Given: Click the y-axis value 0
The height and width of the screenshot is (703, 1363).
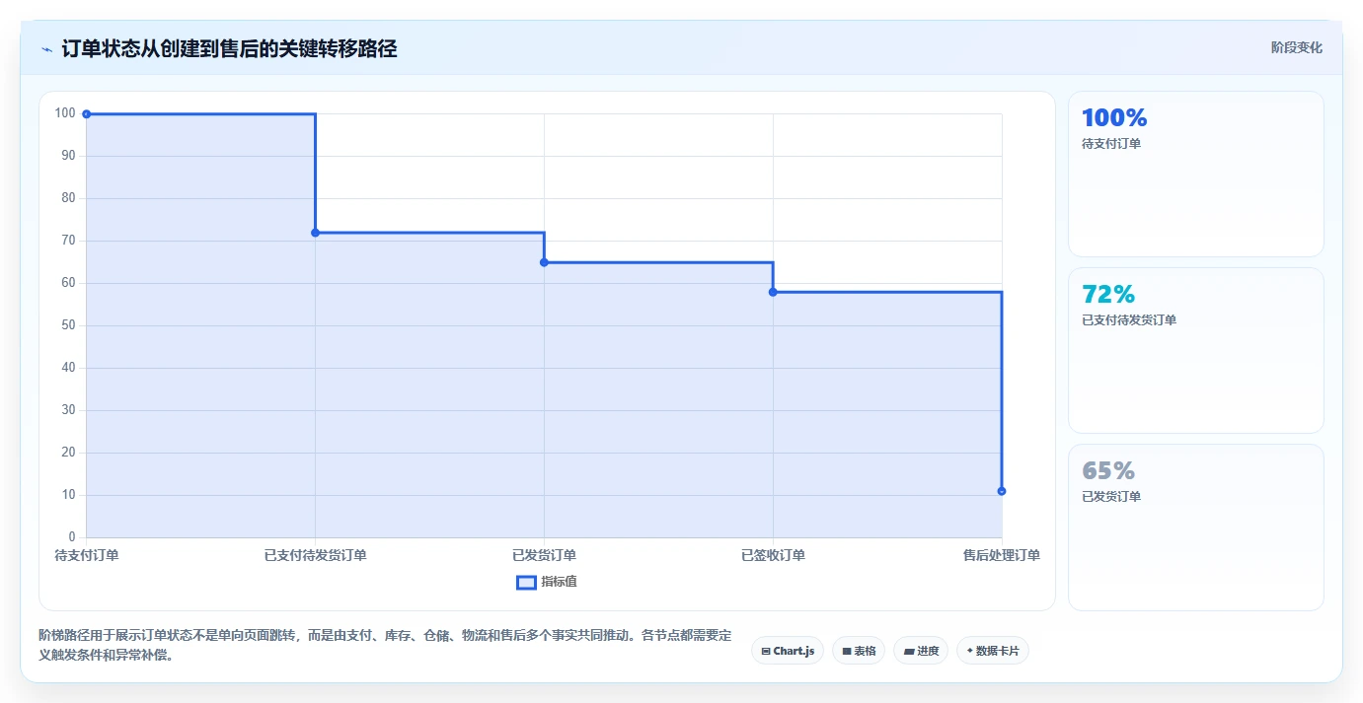Looking at the screenshot, I should pyautogui.click(x=72, y=537).
